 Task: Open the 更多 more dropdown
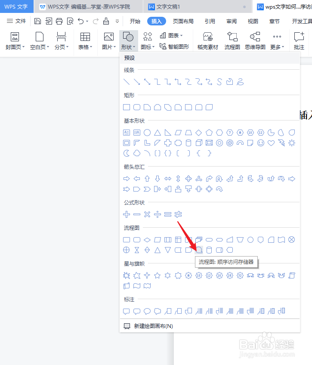point(277,41)
